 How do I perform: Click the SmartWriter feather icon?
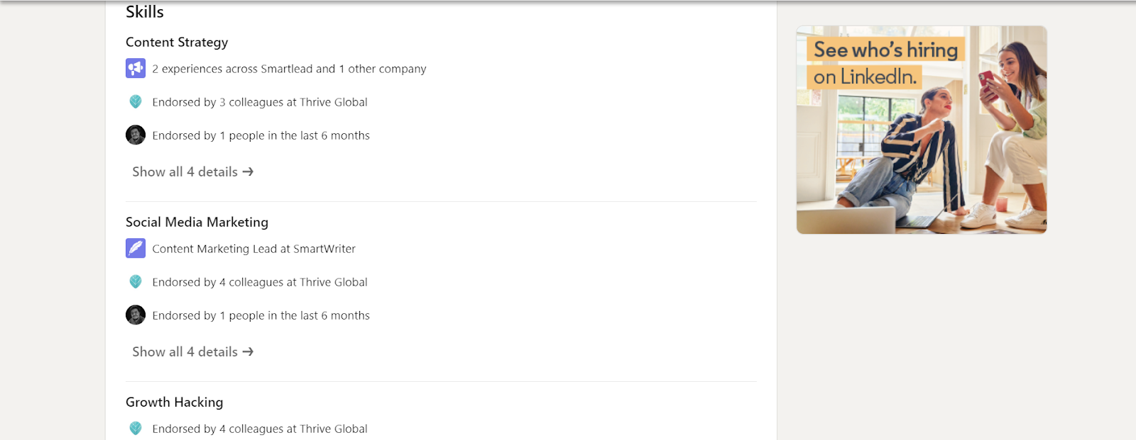[x=136, y=248]
